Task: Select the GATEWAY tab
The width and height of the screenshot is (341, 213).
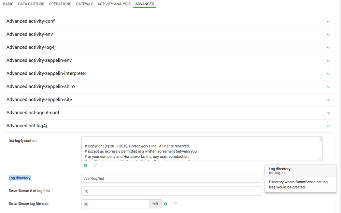Action: (x=84, y=4)
